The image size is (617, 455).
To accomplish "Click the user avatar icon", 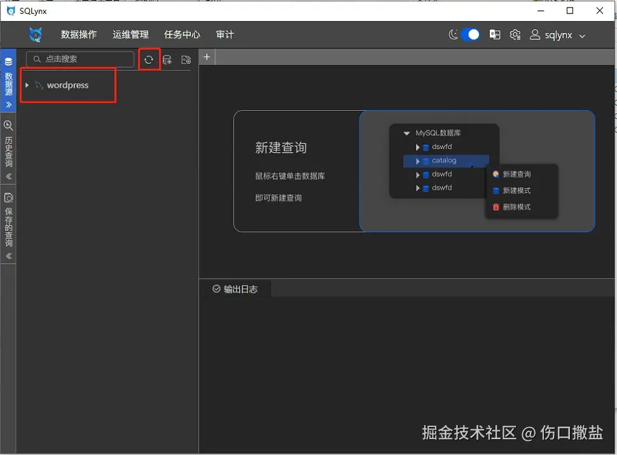I will tap(535, 34).
